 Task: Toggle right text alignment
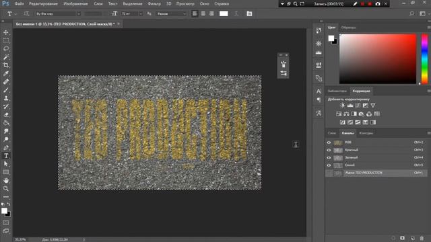(x=211, y=13)
